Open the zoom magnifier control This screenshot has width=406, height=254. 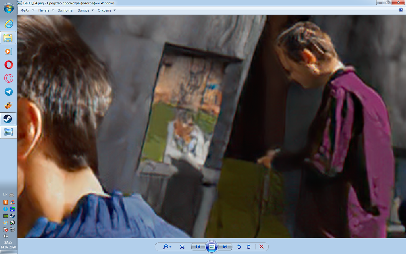167,247
